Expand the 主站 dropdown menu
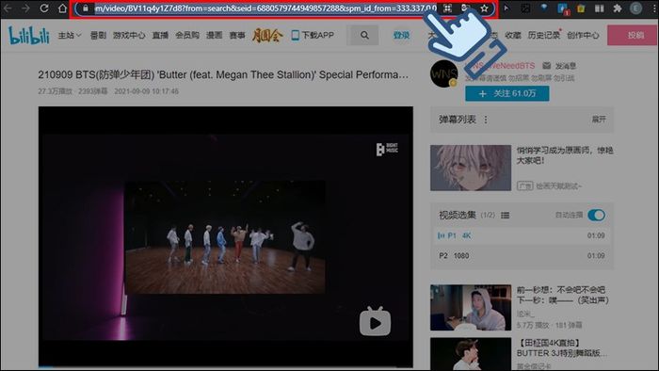 (70, 35)
